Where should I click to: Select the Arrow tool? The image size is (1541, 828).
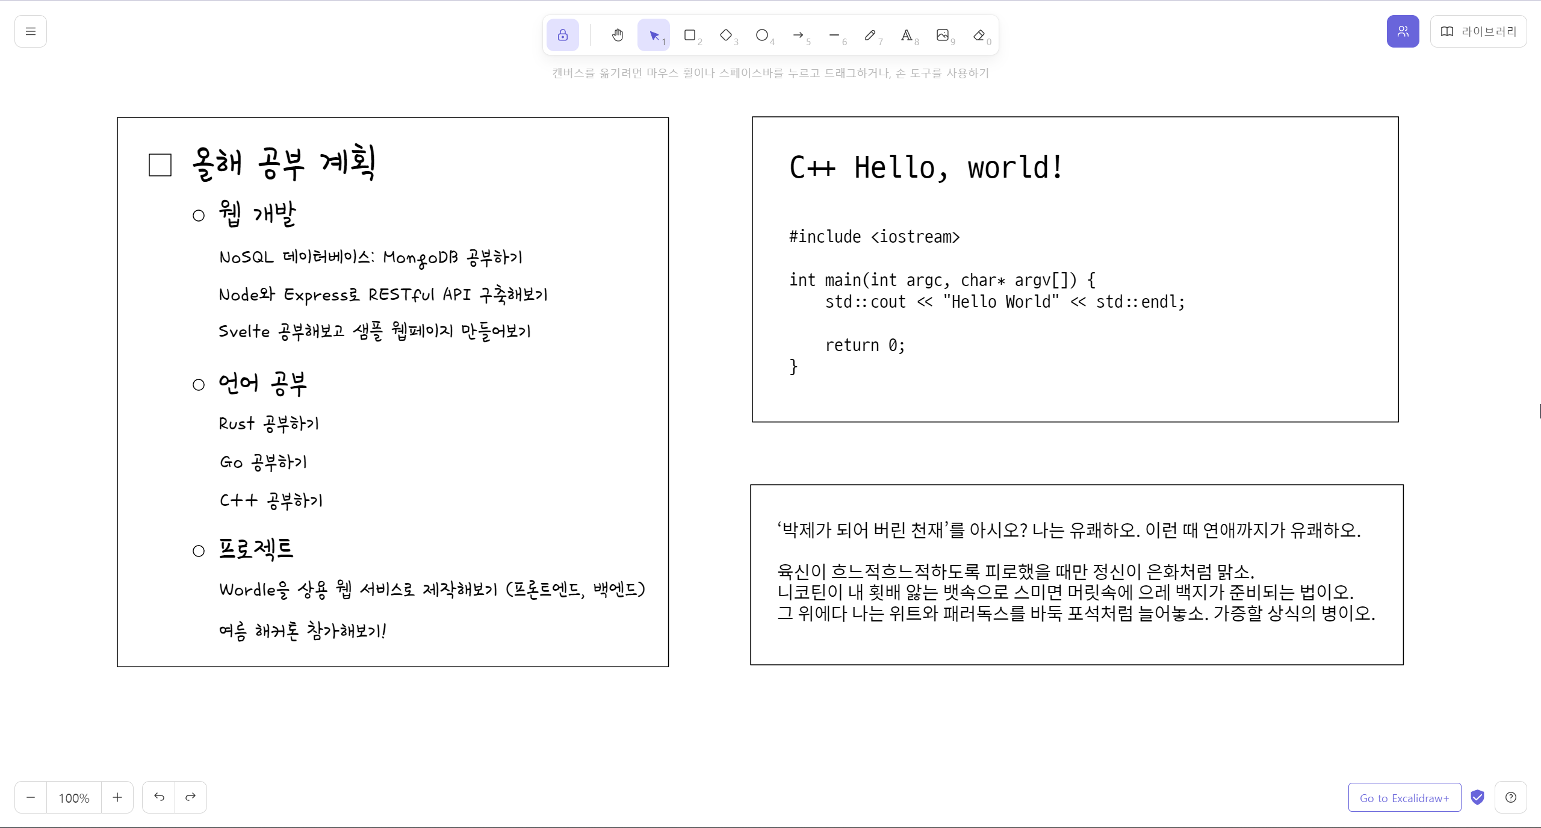799,35
